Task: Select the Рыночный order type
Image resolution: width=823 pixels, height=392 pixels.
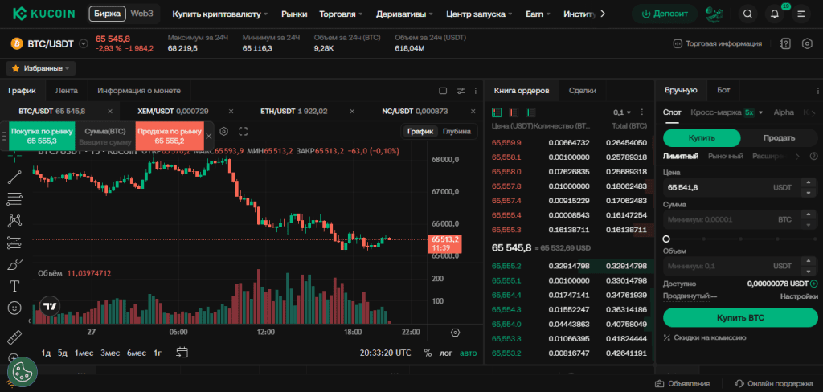Action: point(726,156)
